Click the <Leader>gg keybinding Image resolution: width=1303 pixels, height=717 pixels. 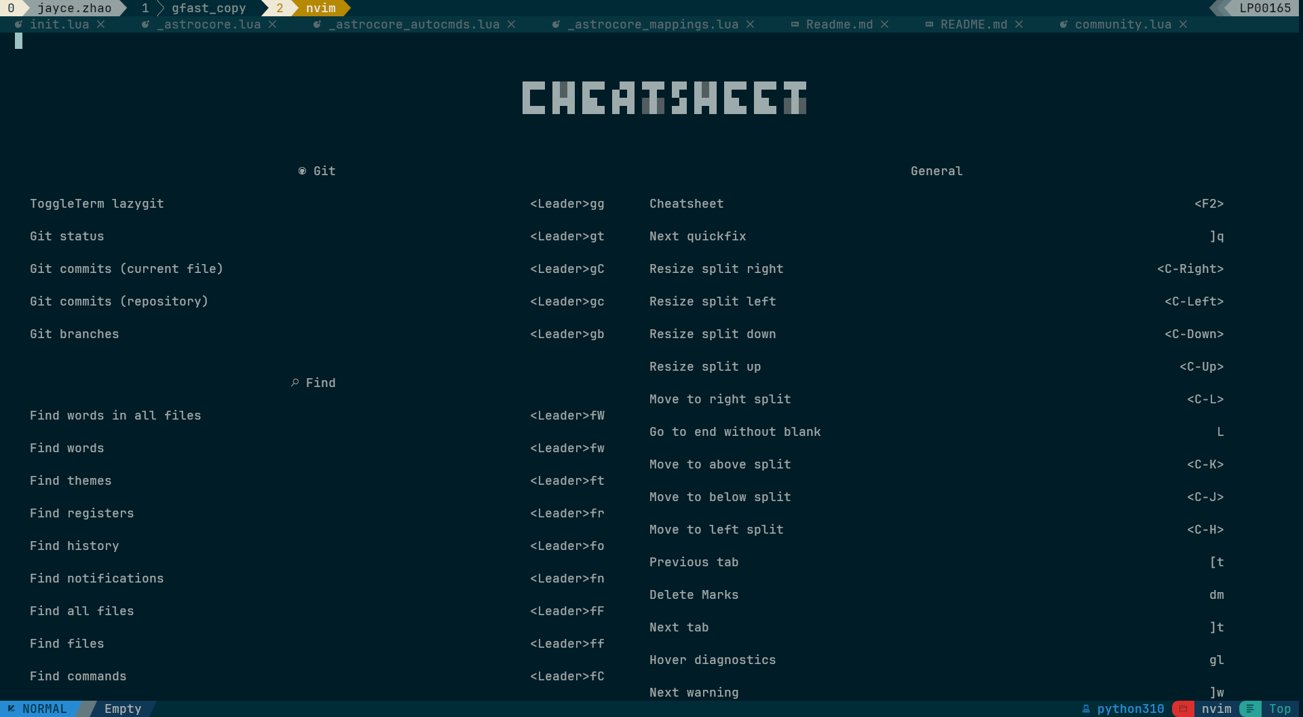click(567, 204)
